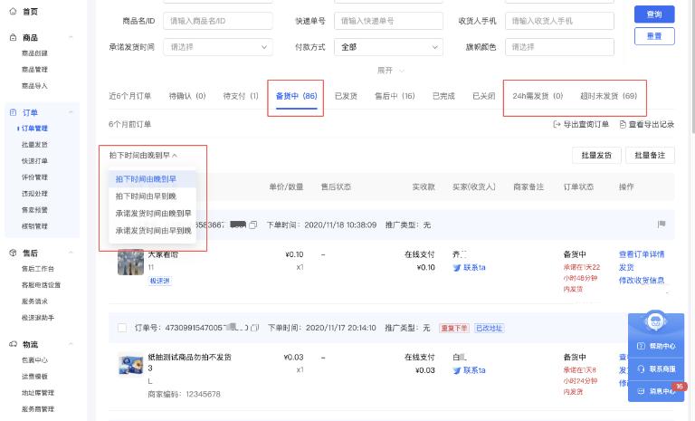Viewport: 695px width, 421px height.
Task: Collapse the 拍下时间由晚到早 sort dropdown
Action: tap(143, 156)
